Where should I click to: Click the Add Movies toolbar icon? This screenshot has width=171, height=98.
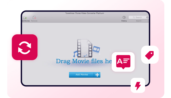point(25,17)
